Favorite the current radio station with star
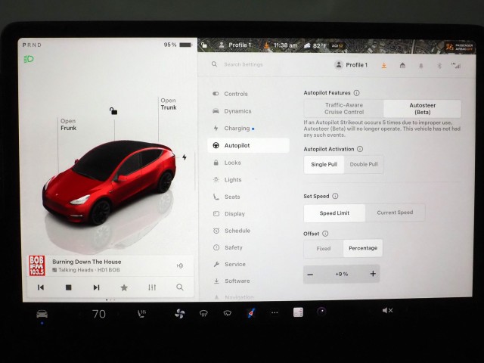The image size is (484, 363). coord(124,287)
